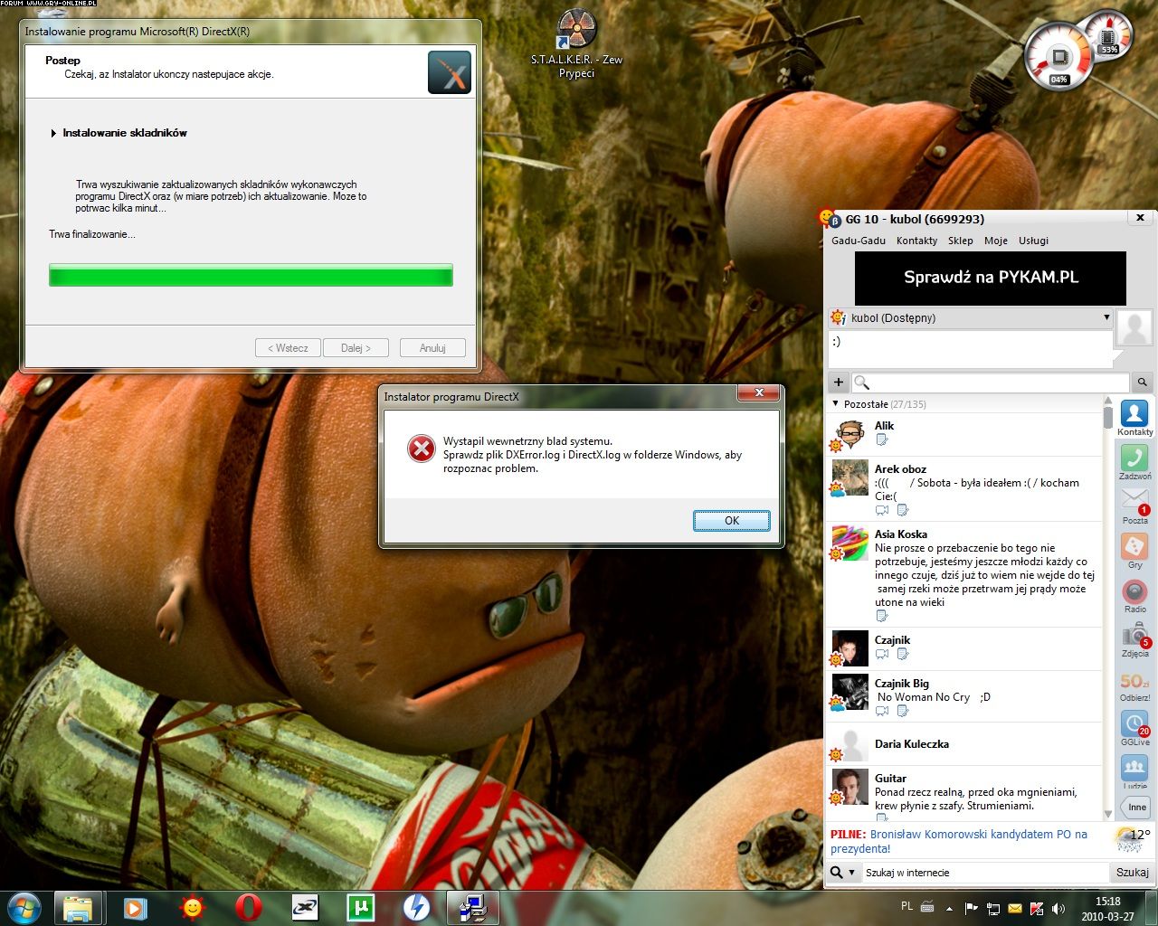The height and width of the screenshot is (926, 1158).
Task: Click the disabled Wstecz button in installer
Action: point(288,348)
